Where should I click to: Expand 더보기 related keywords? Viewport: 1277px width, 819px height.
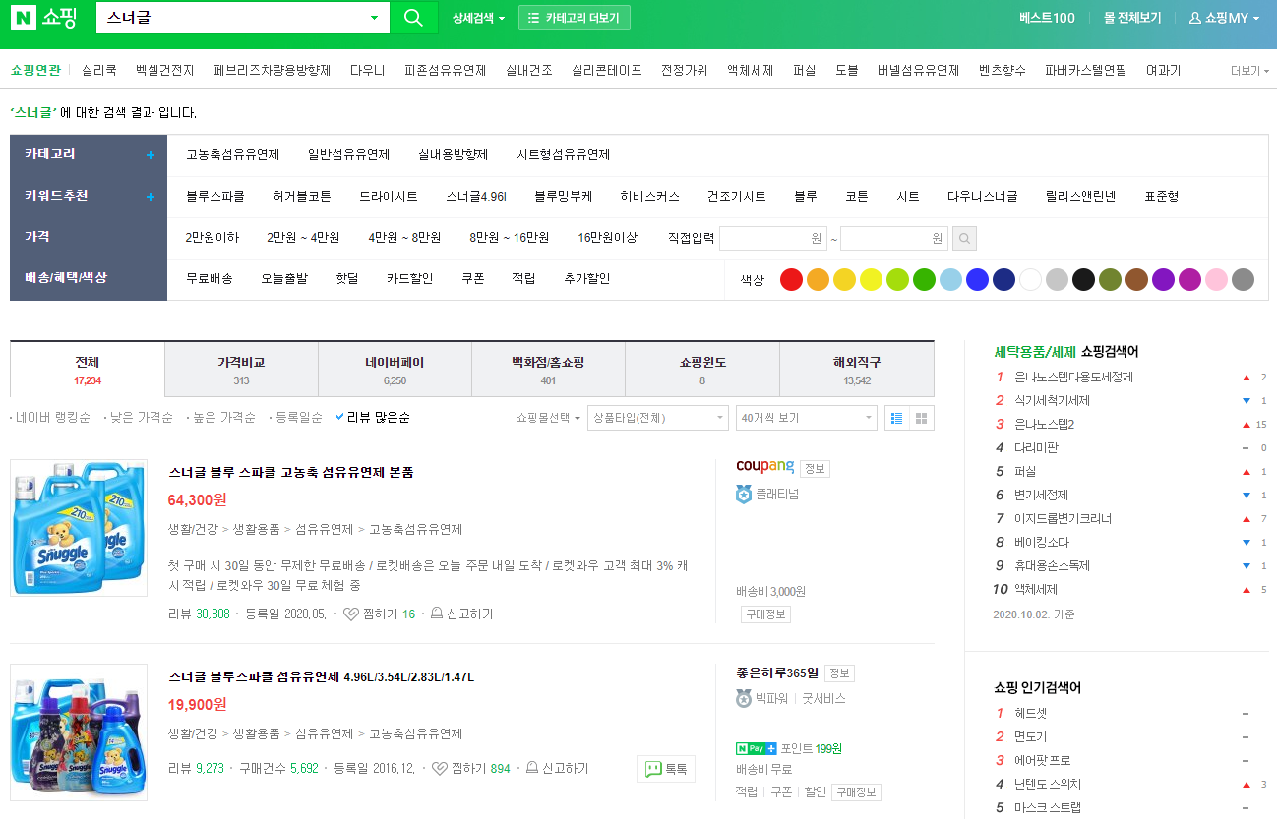[1249, 71]
